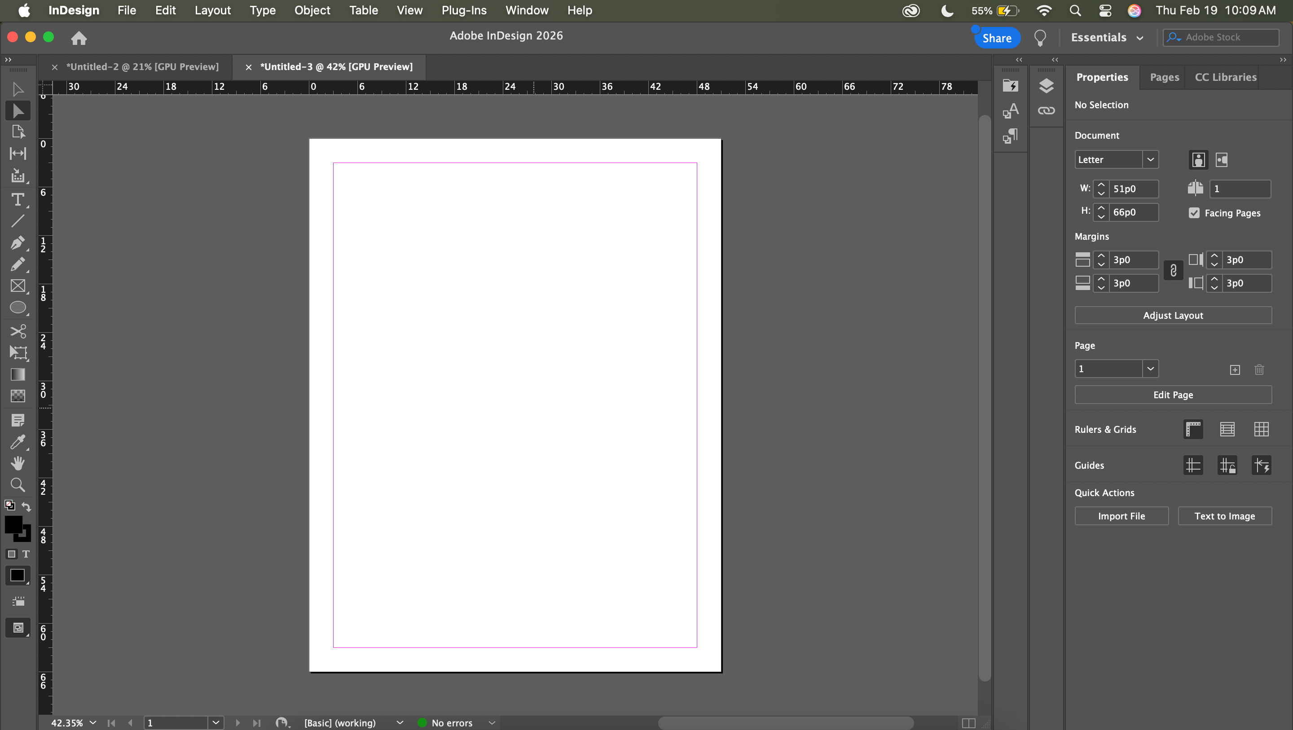Open the zoom level dropdown at bottom
Screen dimensions: 1293x730
click(x=93, y=722)
